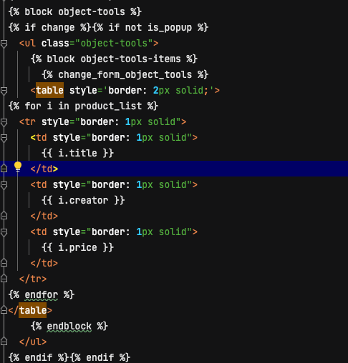The height and width of the screenshot is (363, 348).
Task: Collapse the ul class="object-tools" fold marker
Action: tap(4, 44)
